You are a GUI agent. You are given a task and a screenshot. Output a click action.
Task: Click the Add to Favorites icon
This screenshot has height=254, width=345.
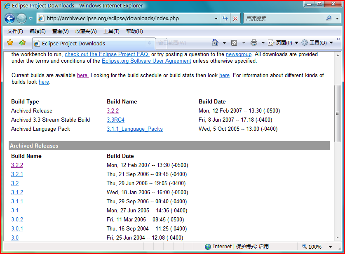click(x=22, y=43)
